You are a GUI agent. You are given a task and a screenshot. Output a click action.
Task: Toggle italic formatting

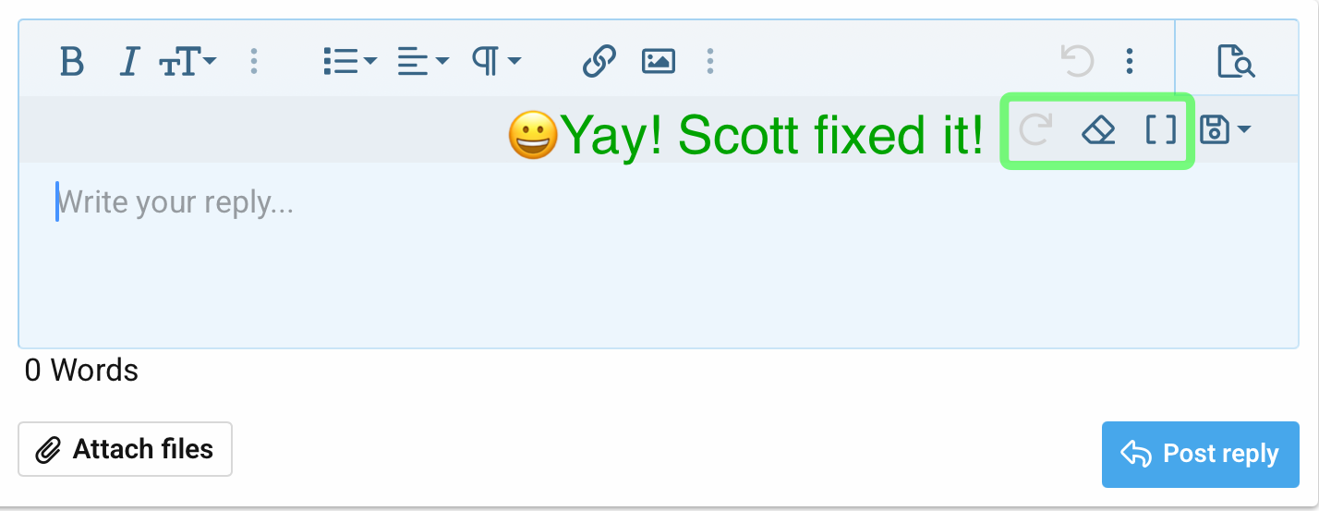[129, 62]
